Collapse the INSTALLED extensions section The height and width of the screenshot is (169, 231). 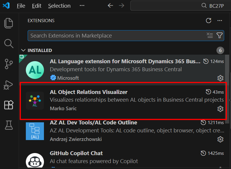point(24,51)
